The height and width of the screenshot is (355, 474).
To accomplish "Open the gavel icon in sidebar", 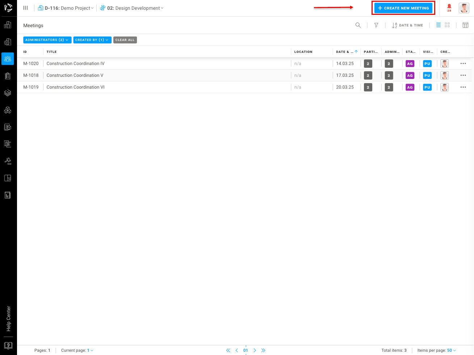I will [x=8, y=160].
